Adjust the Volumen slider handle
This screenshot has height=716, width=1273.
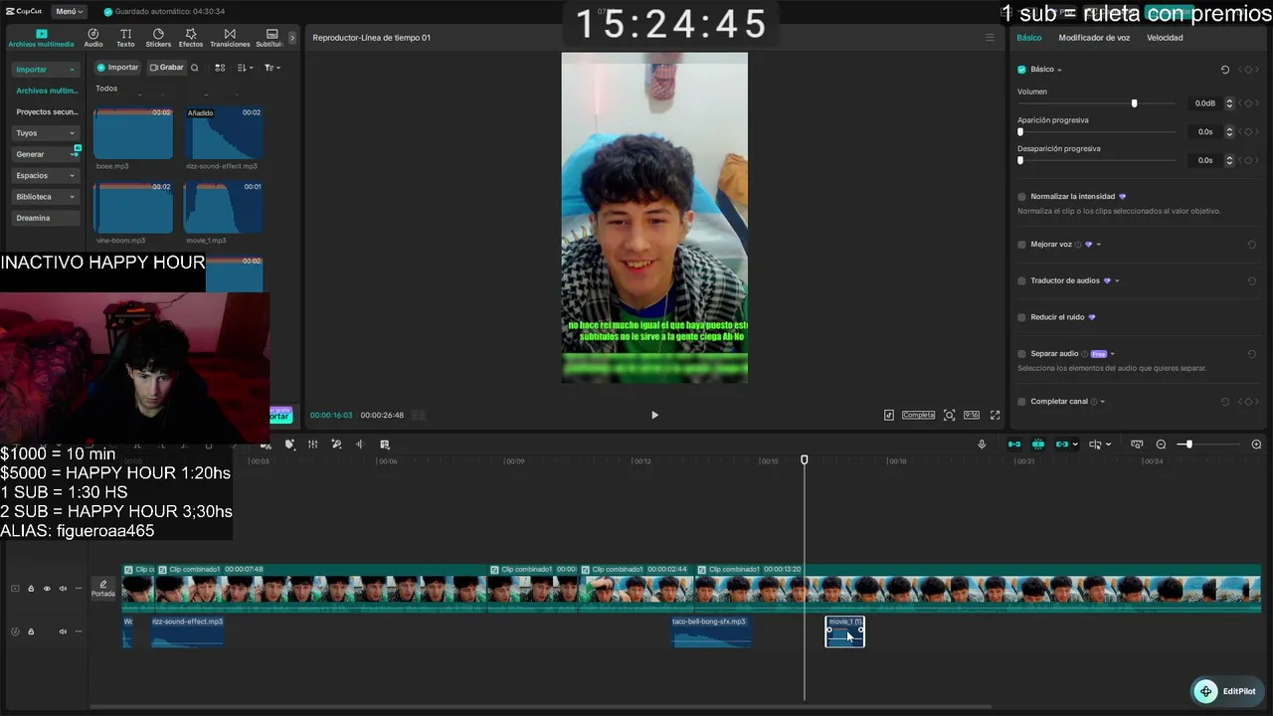1134,103
